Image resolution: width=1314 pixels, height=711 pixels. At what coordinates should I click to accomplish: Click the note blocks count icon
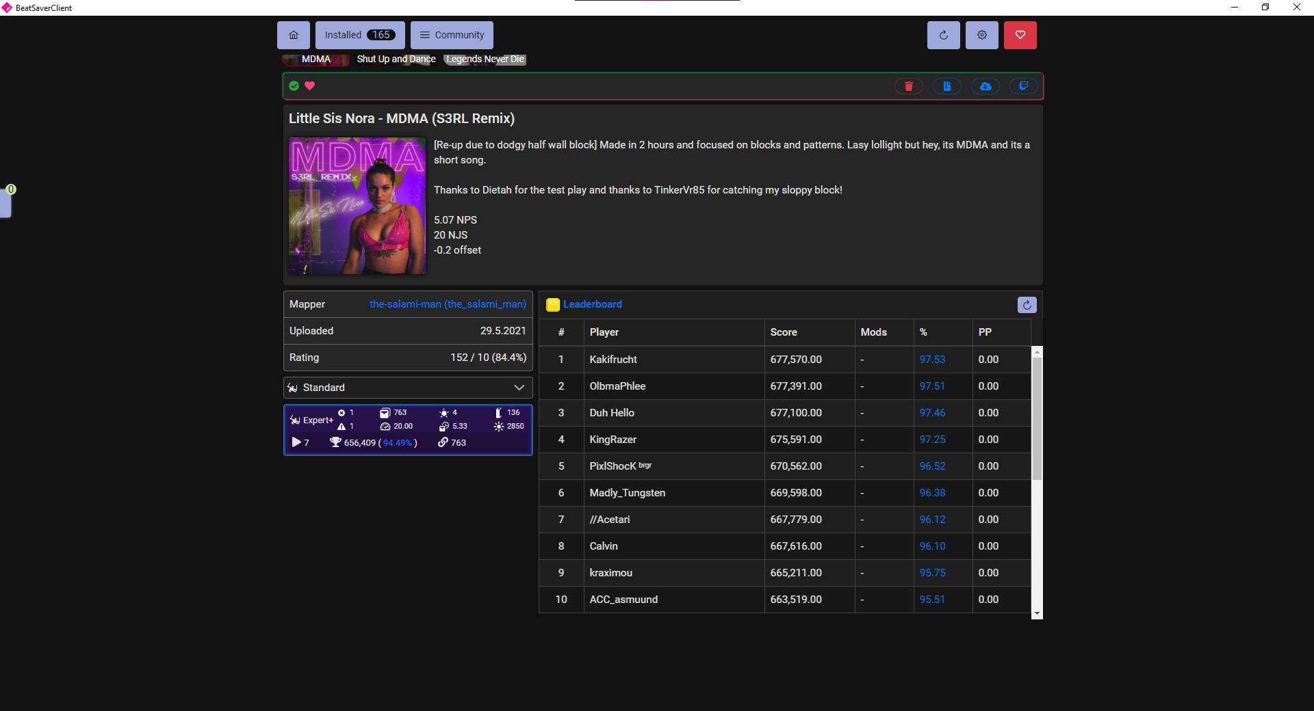point(385,413)
